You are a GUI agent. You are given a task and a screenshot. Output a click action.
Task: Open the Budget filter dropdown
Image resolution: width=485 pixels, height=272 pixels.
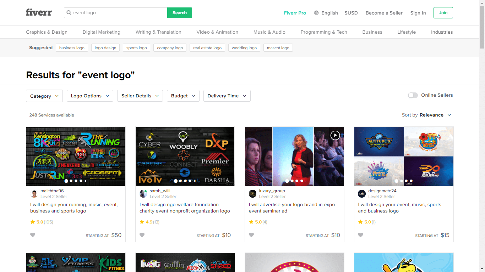click(x=183, y=96)
